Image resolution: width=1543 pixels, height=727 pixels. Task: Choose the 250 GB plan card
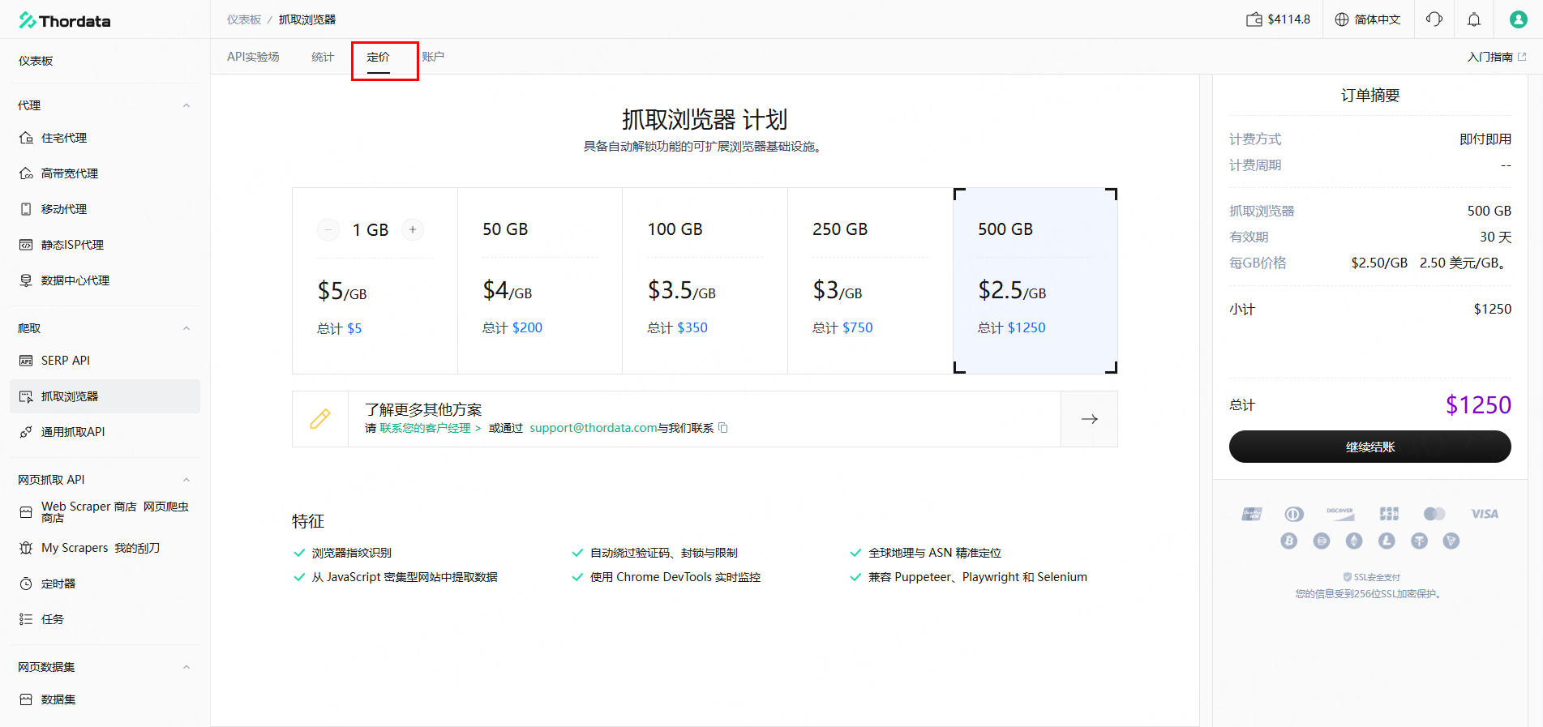tap(869, 280)
